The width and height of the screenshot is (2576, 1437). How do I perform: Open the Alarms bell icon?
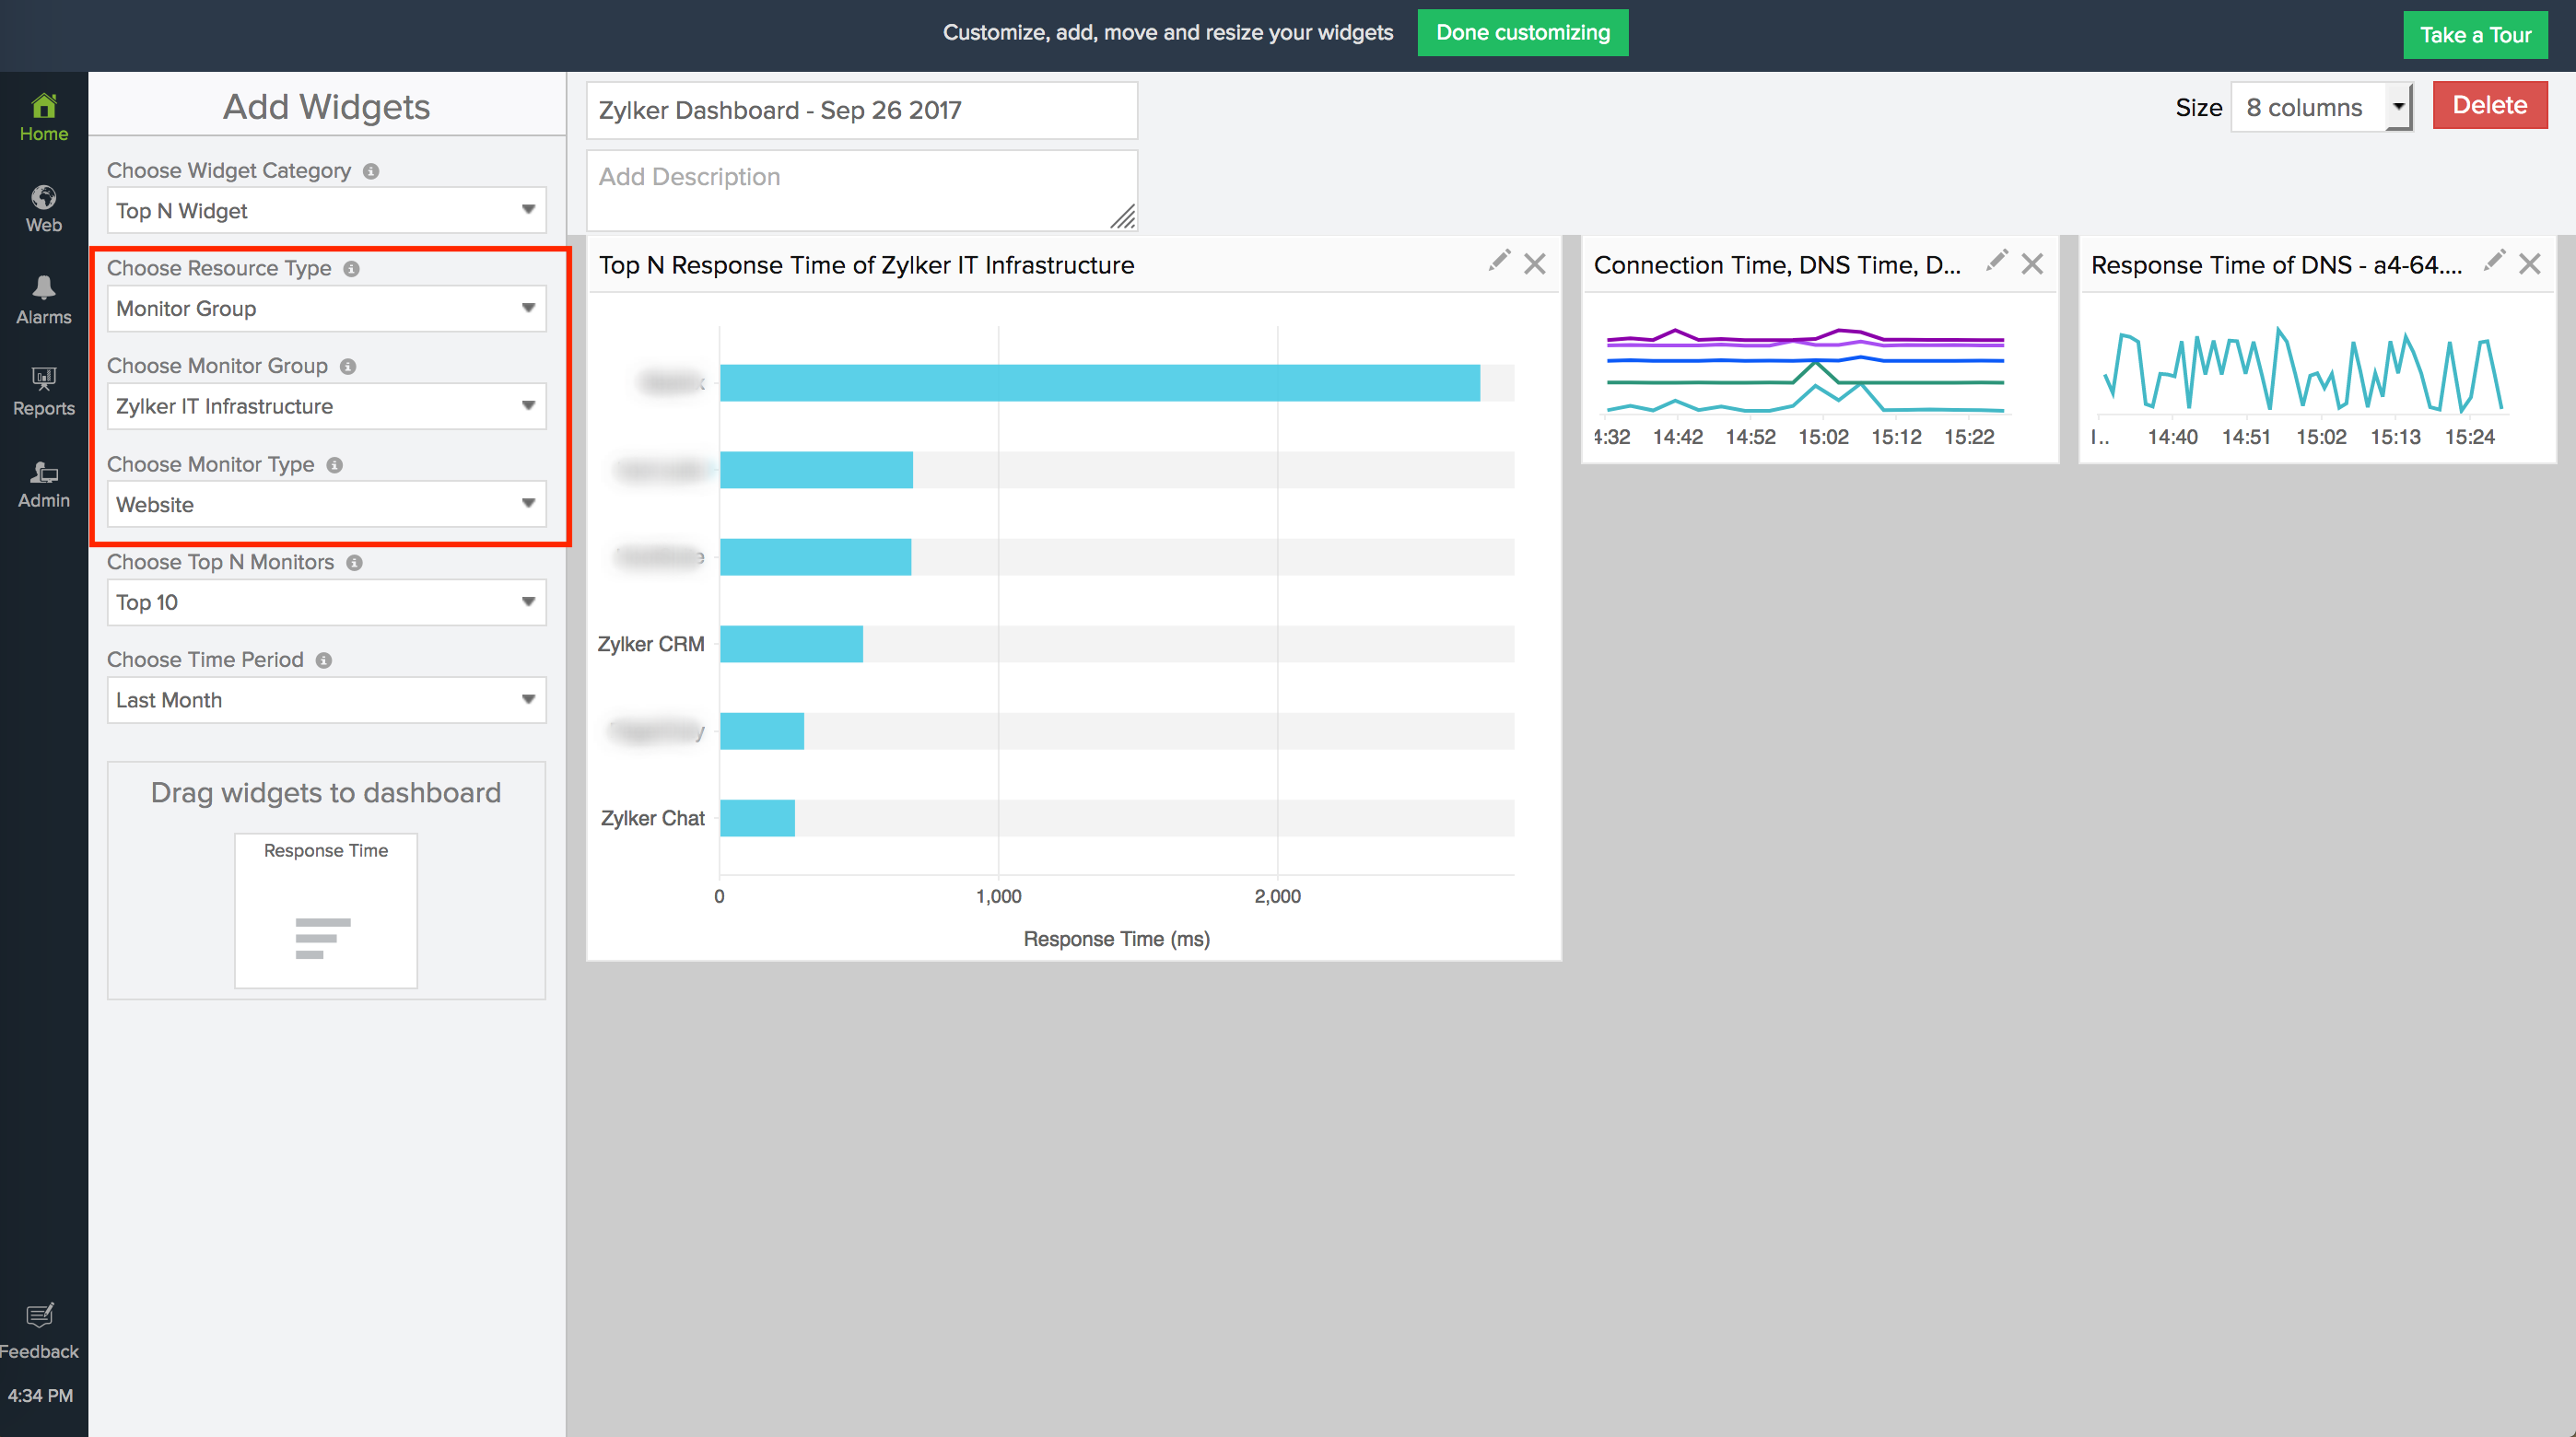coord(43,288)
